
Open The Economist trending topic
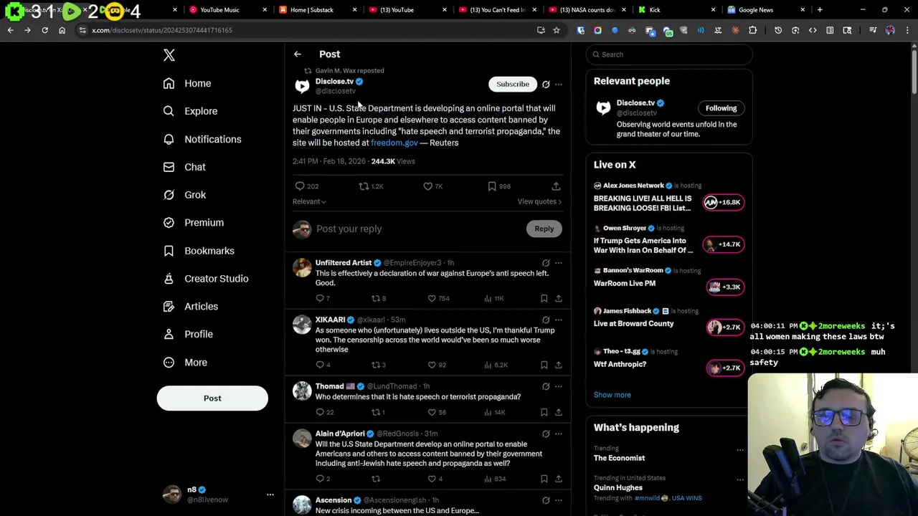pos(620,459)
